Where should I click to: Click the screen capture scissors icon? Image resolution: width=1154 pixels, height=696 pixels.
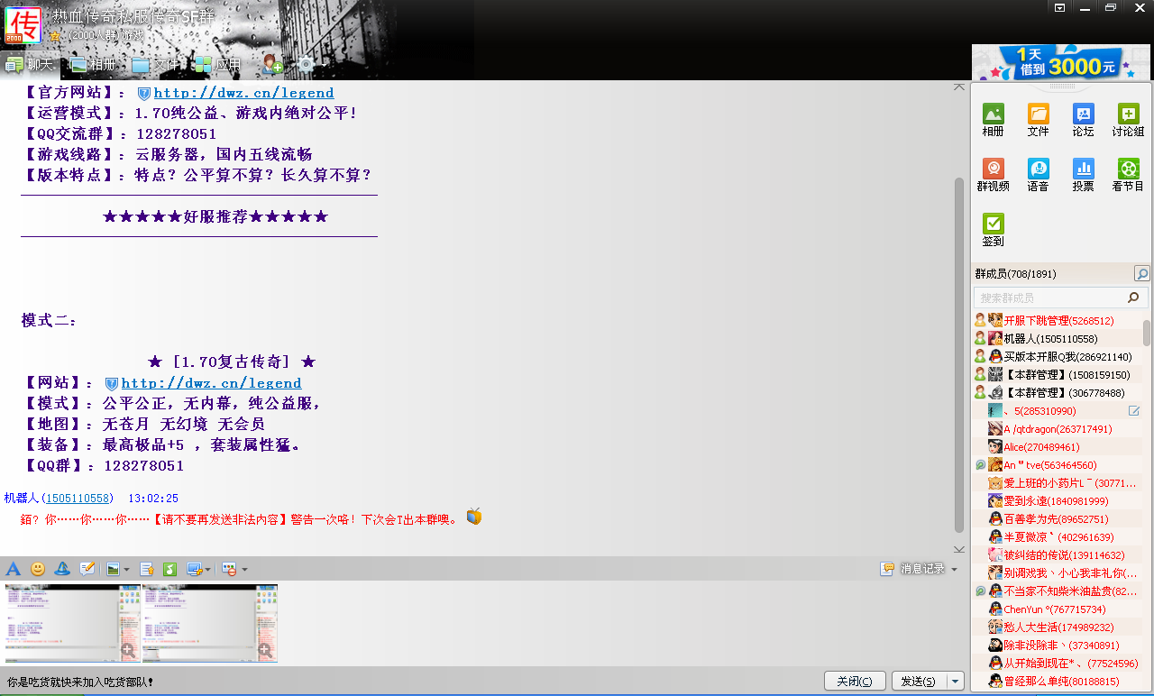tap(194, 569)
